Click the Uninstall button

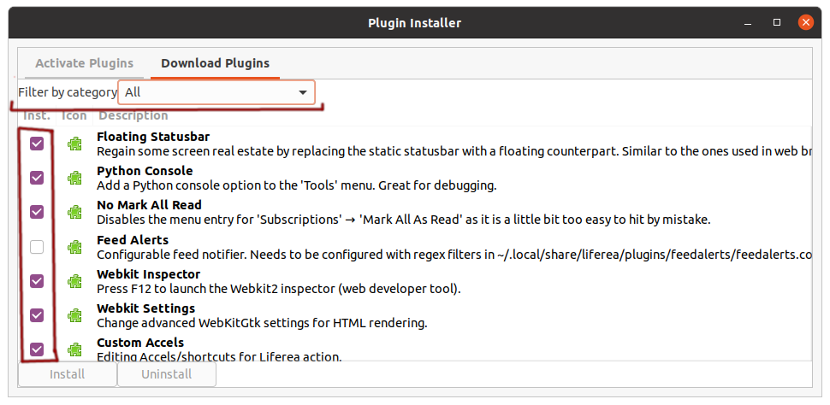tap(166, 374)
